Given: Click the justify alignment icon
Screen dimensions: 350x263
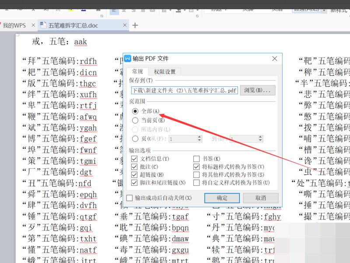Looking at the screenshot, I should (143, 10).
